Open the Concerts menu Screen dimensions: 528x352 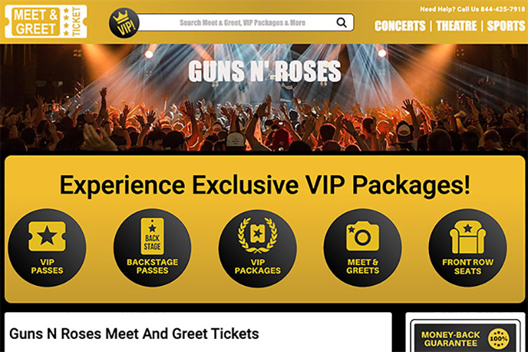coord(400,26)
